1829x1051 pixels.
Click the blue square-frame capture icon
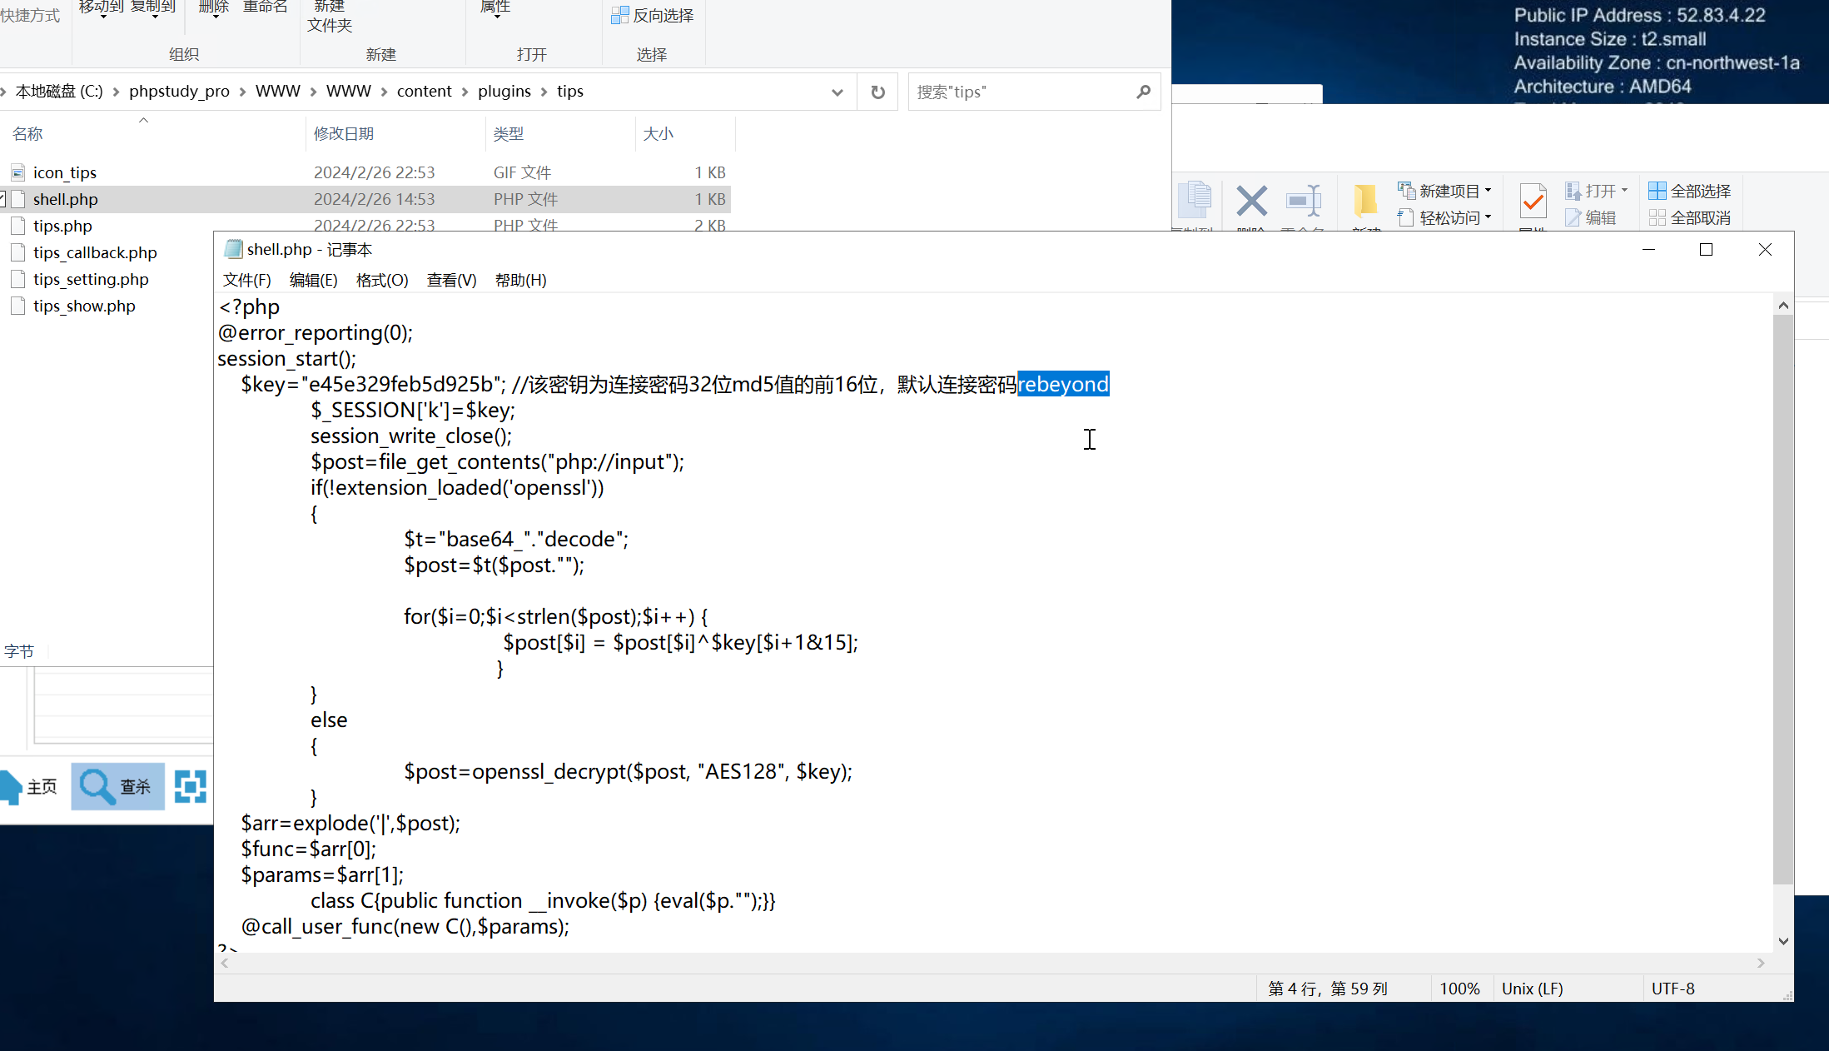(x=191, y=786)
